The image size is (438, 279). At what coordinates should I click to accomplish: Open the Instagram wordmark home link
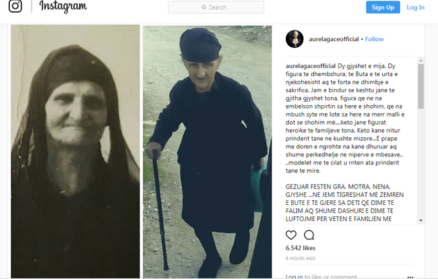tap(63, 7)
